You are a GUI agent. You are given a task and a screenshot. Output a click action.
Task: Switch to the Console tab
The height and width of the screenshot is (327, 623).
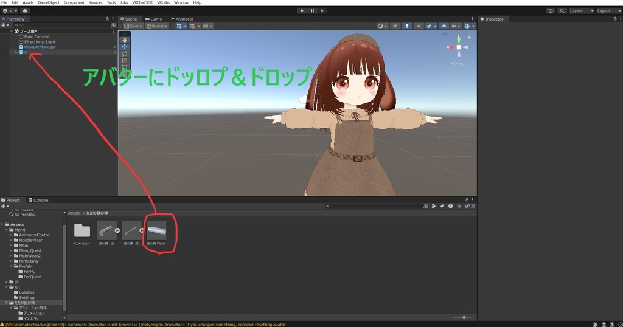(38, 200)
